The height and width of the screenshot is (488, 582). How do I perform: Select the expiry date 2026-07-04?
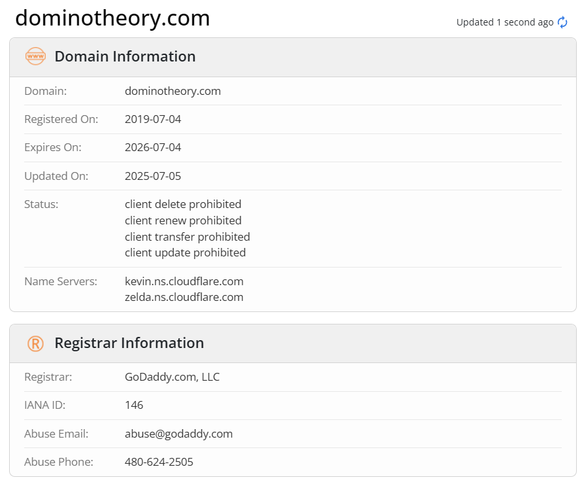tap(153, 148)
